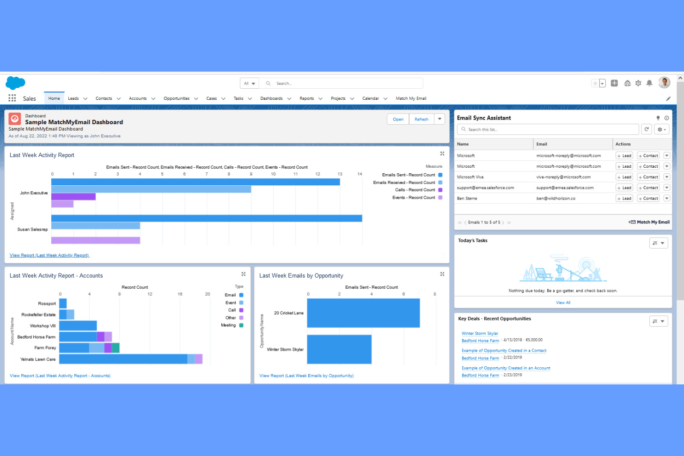
Task: Open the Projects tab
Action: pos(338,98)
